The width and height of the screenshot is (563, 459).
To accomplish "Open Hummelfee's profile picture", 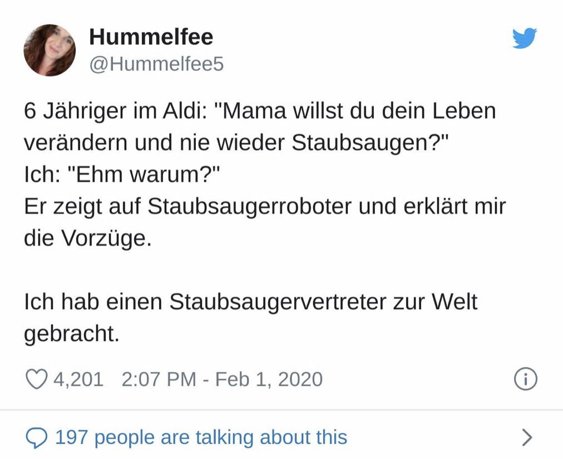I will [50, 50].
